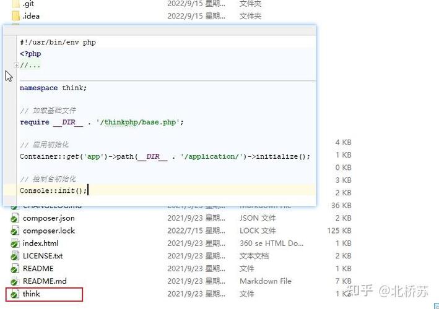This screenshot has width=439, height=309.
Task: Select the LICENSE.txt file name
Action: (x=43, y=256)
